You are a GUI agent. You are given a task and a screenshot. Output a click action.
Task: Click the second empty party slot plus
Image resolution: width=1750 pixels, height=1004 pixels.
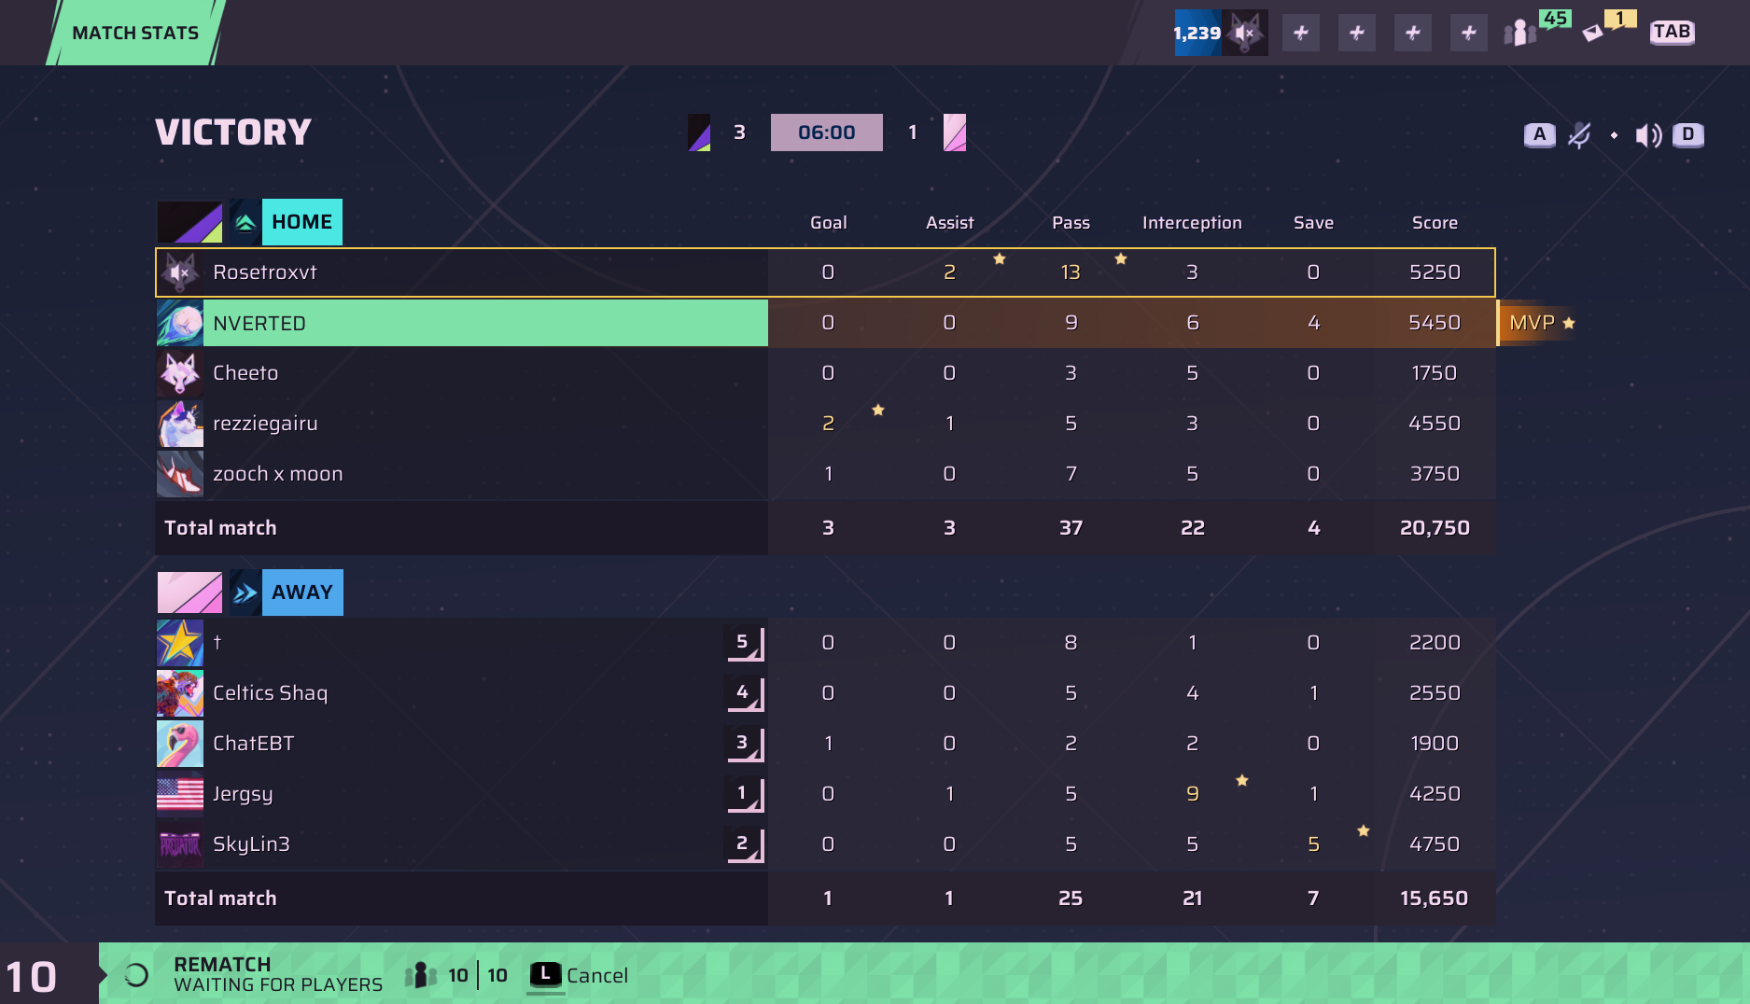[1357, 33]
